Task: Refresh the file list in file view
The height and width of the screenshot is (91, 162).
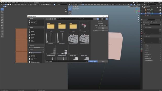Action: coord(52,19)
